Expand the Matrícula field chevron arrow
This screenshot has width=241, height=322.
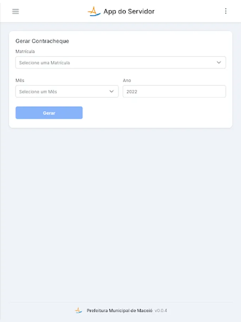click(219, 63)
